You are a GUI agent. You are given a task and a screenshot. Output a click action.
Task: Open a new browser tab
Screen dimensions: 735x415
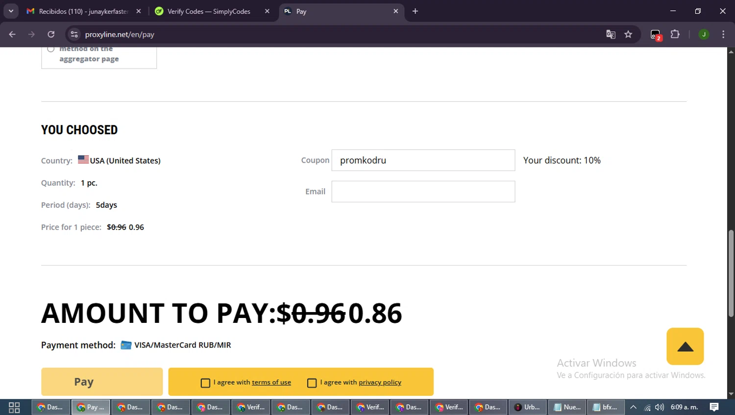pos(415,11)
